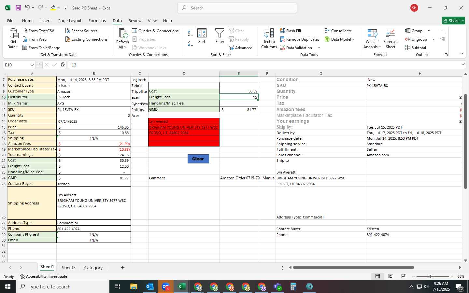The width and height of the screenshot is (469, 293).
Task: Click the Redo arrow icon
Action: point(40,8)
